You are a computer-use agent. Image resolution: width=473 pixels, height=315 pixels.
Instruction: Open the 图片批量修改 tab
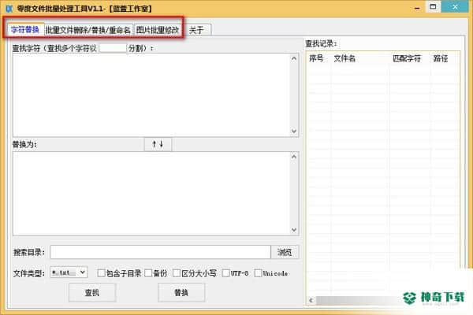[158, 30]
